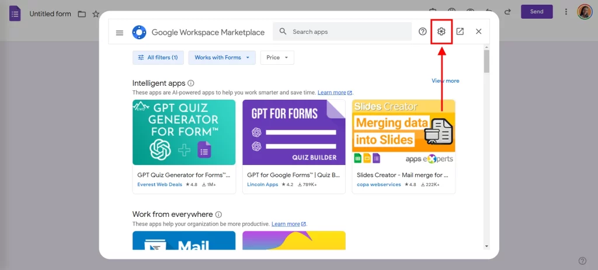Select GPT Quiz Generator for Forms title

click(184, 175)
